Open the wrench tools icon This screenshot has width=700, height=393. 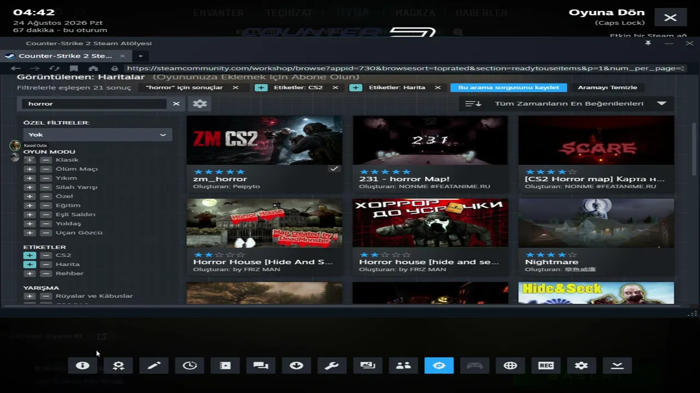[332, 366]
